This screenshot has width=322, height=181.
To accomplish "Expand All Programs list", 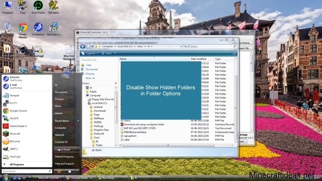I will 26,164.
